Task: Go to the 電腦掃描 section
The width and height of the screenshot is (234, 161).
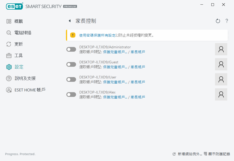Action: pyautogui.click(x=23, y=33)
